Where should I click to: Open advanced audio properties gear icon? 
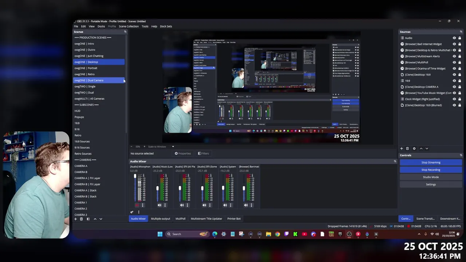132,212
